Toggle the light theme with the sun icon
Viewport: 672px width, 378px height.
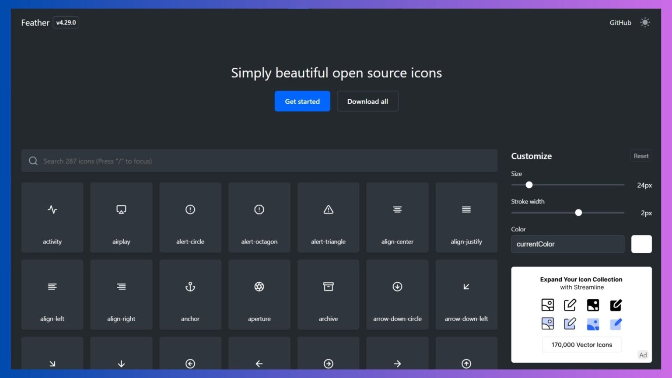pyautogui.click(x=645, y=22)
